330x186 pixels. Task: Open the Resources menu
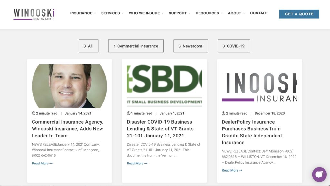pyautogui.click(x=207, y=13)
